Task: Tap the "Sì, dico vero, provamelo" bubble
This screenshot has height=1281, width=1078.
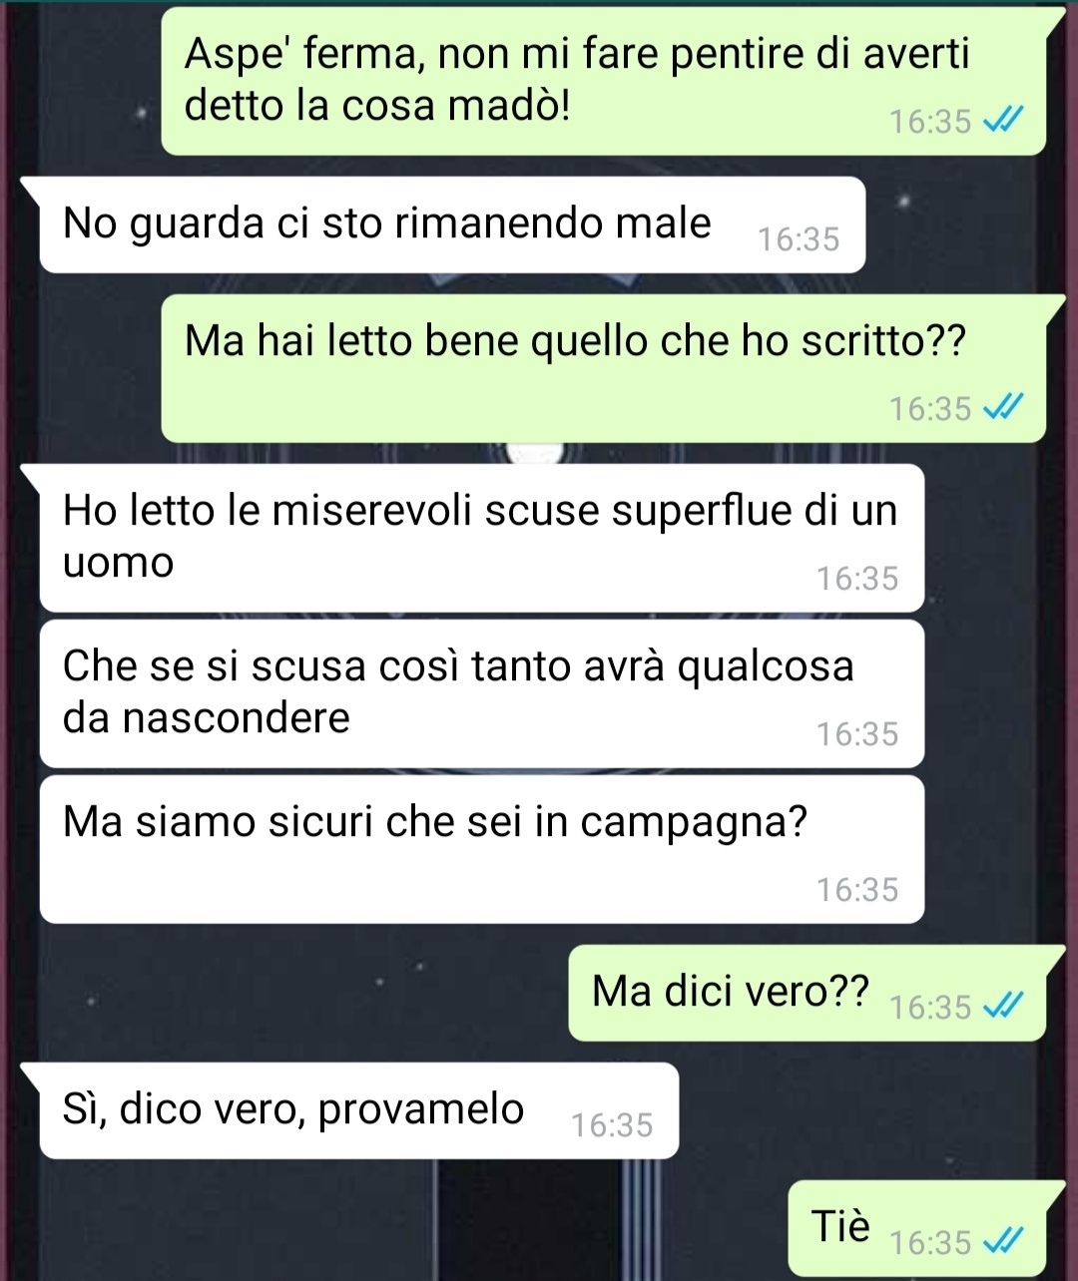Action: point(358,1110)
